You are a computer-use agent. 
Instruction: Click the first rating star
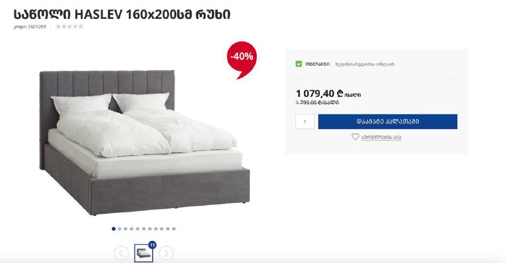(x=58, y=27)
